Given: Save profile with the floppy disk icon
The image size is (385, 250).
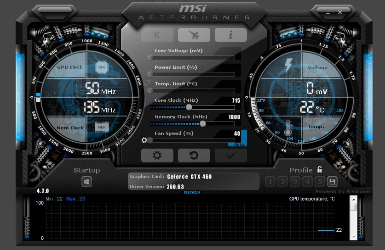Looking at the screenshot, I should click(x=332, y=182).
